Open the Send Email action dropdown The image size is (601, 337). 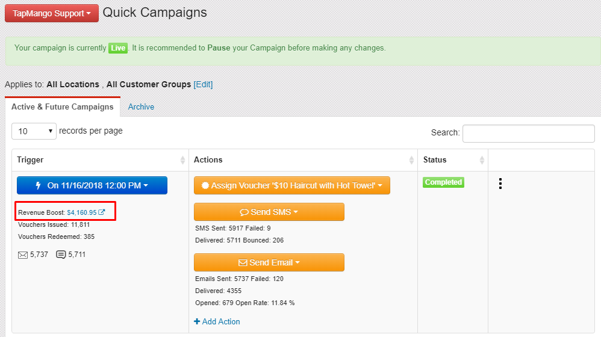[269, 262]
